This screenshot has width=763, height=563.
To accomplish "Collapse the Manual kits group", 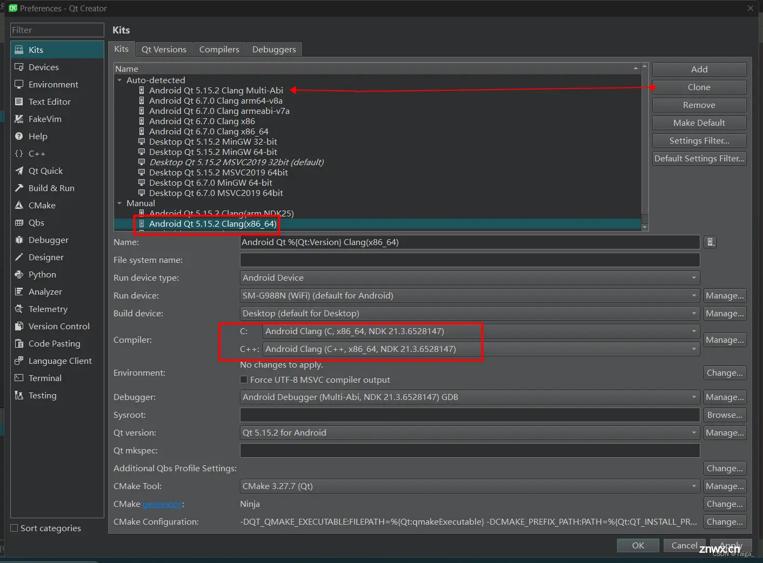I will point(119,203).
